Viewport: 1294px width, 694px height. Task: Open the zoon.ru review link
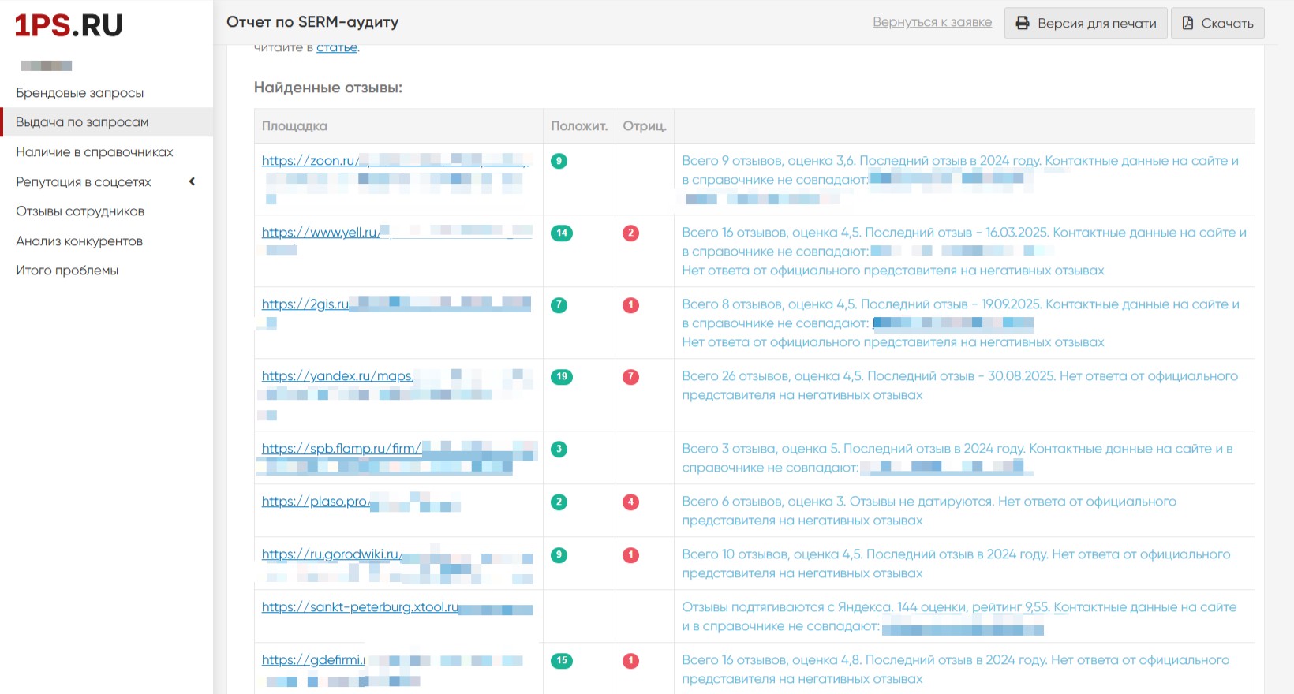pos(310,161)
